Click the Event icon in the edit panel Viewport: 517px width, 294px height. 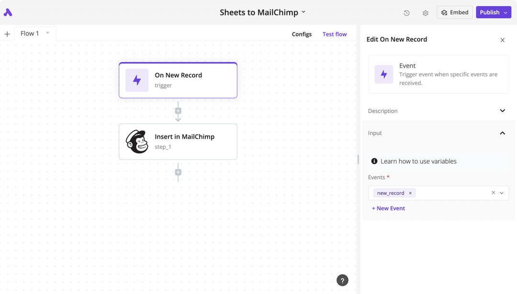coord(383,74)
